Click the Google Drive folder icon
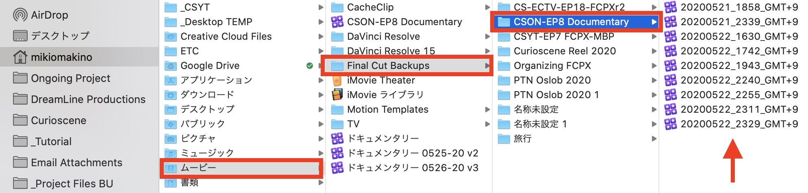Image resolution: width=808 pixels, height=193 pixels. click(171, 66)
